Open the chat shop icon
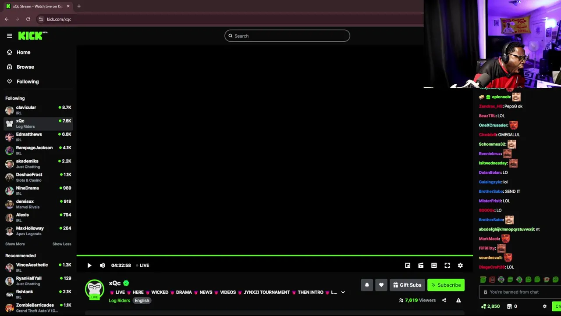Screen dimensions: 561x316 pos(509,306)
